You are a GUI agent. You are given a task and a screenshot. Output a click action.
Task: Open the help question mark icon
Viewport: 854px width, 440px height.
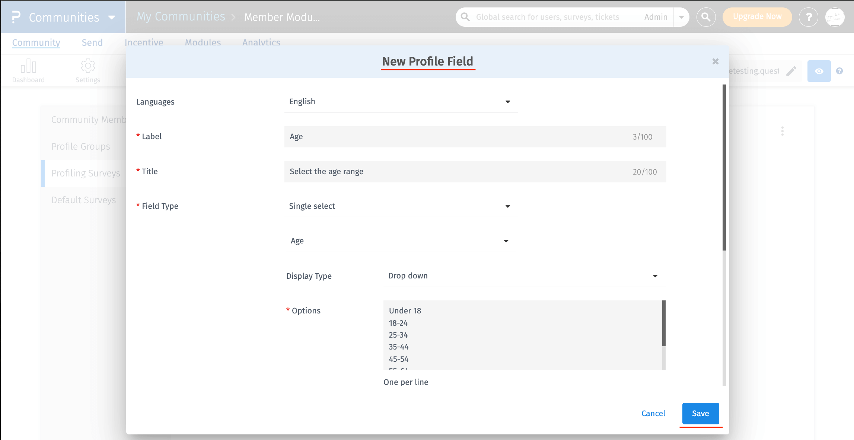[809, 17]
